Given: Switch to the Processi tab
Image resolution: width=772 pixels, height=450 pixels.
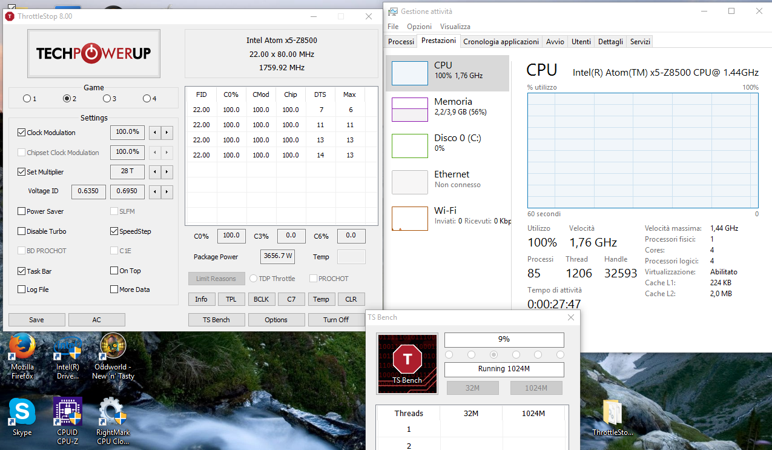Looking at the screenshot, I should pos(401,42).
